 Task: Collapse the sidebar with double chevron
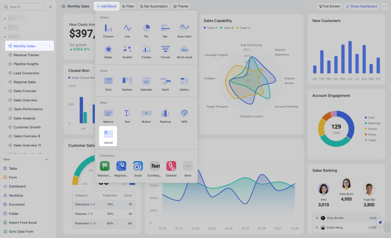tap(51, 7)
